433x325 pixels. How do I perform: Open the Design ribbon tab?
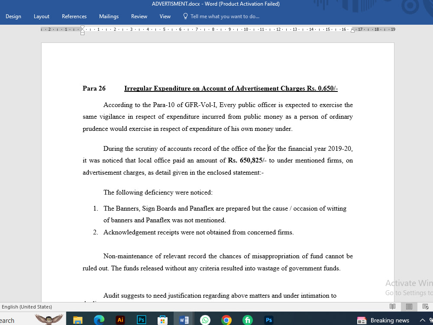[13, 16]
